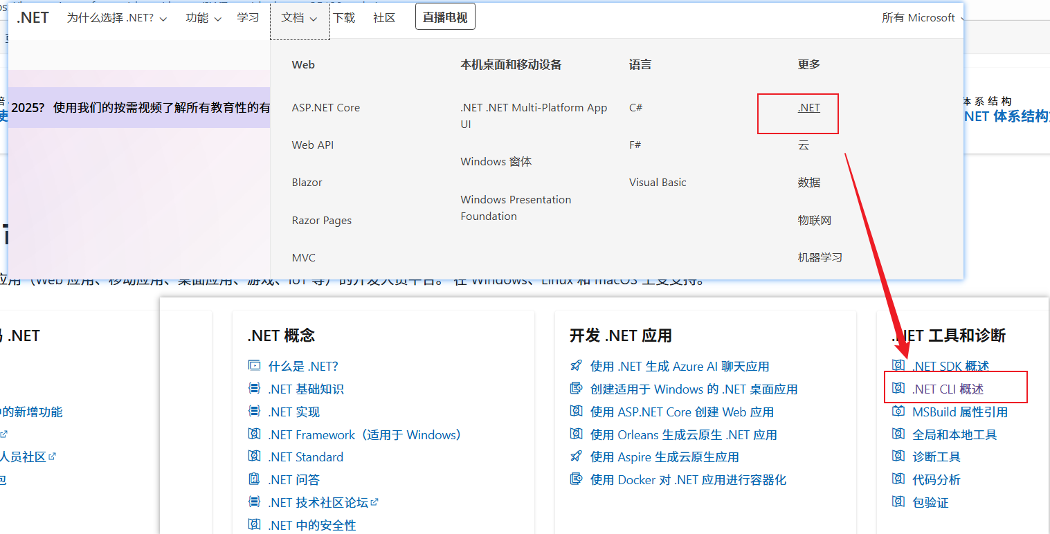1050x534 pixels.
Task: Expand the 功能 dropdown menu
Action: click(x=203, y=18)
